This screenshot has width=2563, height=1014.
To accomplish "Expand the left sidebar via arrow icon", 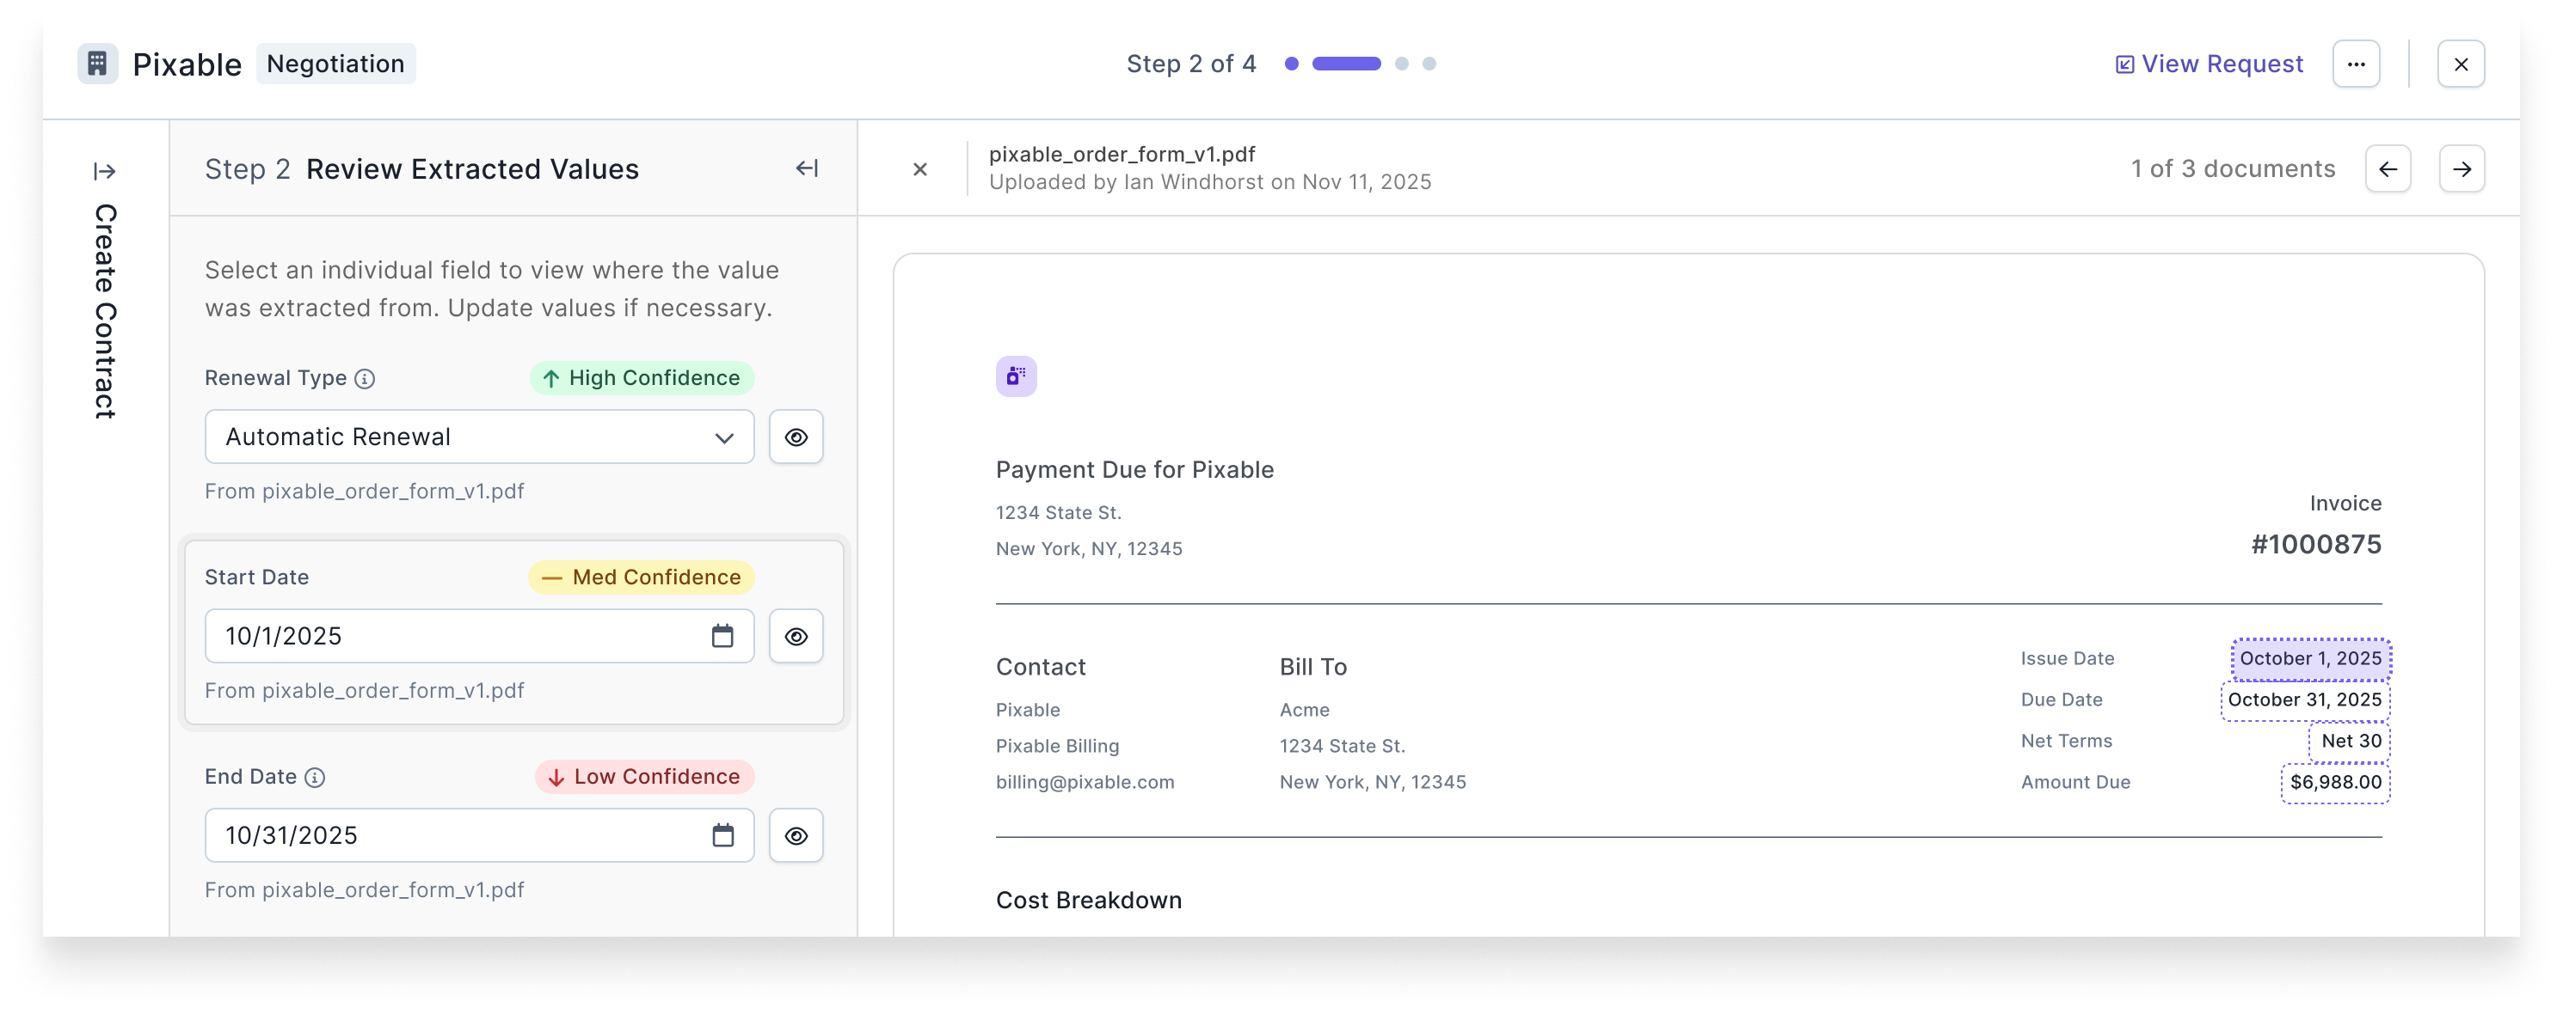I will pyautogui.click(x=103, y=170).
